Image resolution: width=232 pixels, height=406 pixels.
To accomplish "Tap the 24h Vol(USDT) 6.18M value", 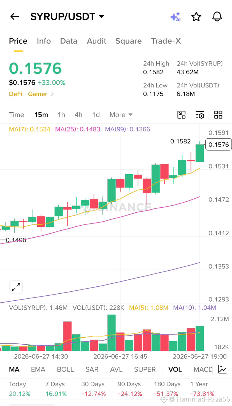I will [186, 94].
